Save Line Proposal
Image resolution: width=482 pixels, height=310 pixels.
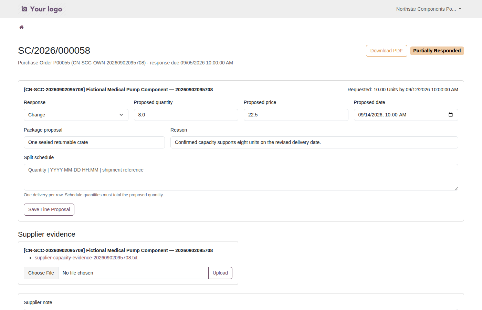tap(49, 209)
